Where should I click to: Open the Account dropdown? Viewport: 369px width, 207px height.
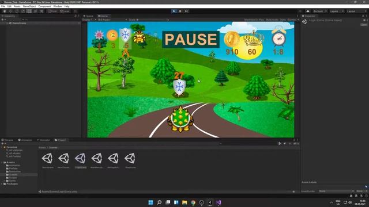click(x=319, y=11)
